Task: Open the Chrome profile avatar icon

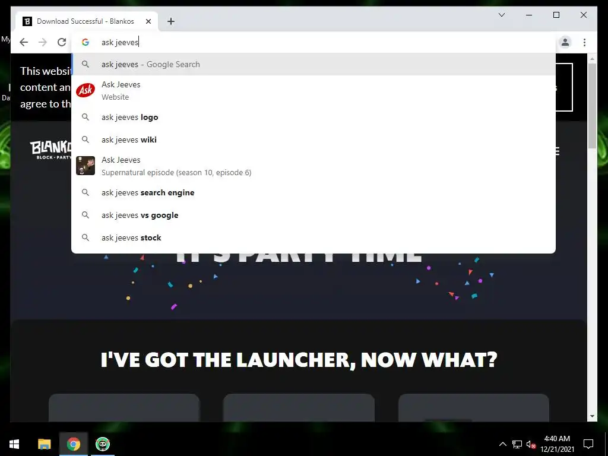Action: pos(565,42)
